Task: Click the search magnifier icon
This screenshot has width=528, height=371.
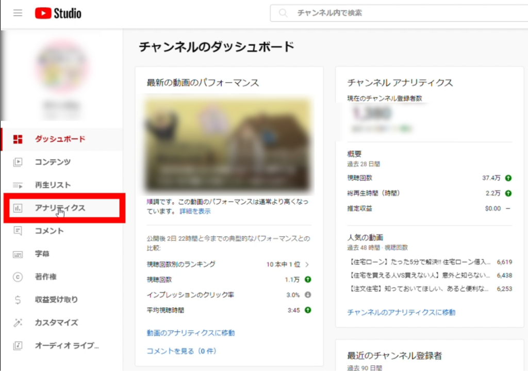Action: click(283, 13)
